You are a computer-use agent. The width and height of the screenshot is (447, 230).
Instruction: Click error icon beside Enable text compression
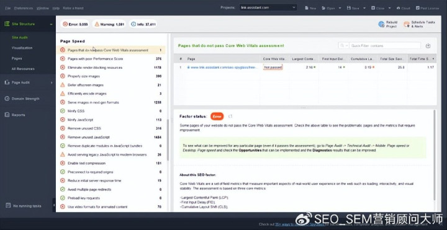click(63, 163)
